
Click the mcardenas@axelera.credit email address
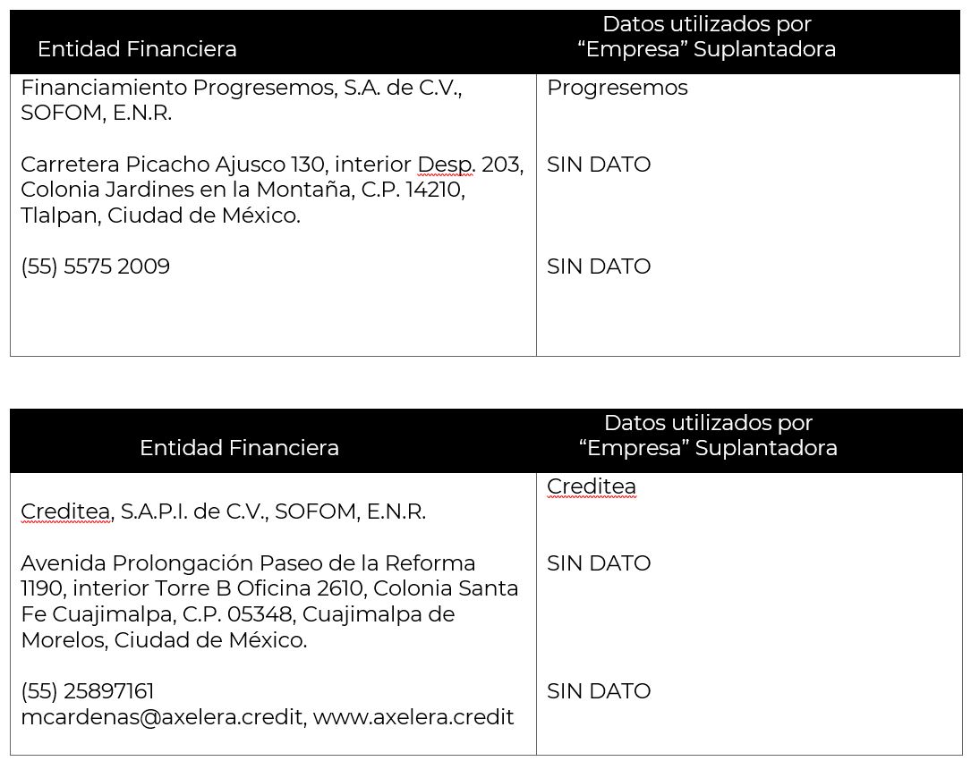163,717
